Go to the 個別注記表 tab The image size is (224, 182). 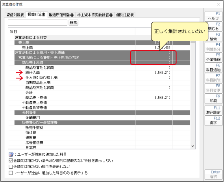pos(125,15)
